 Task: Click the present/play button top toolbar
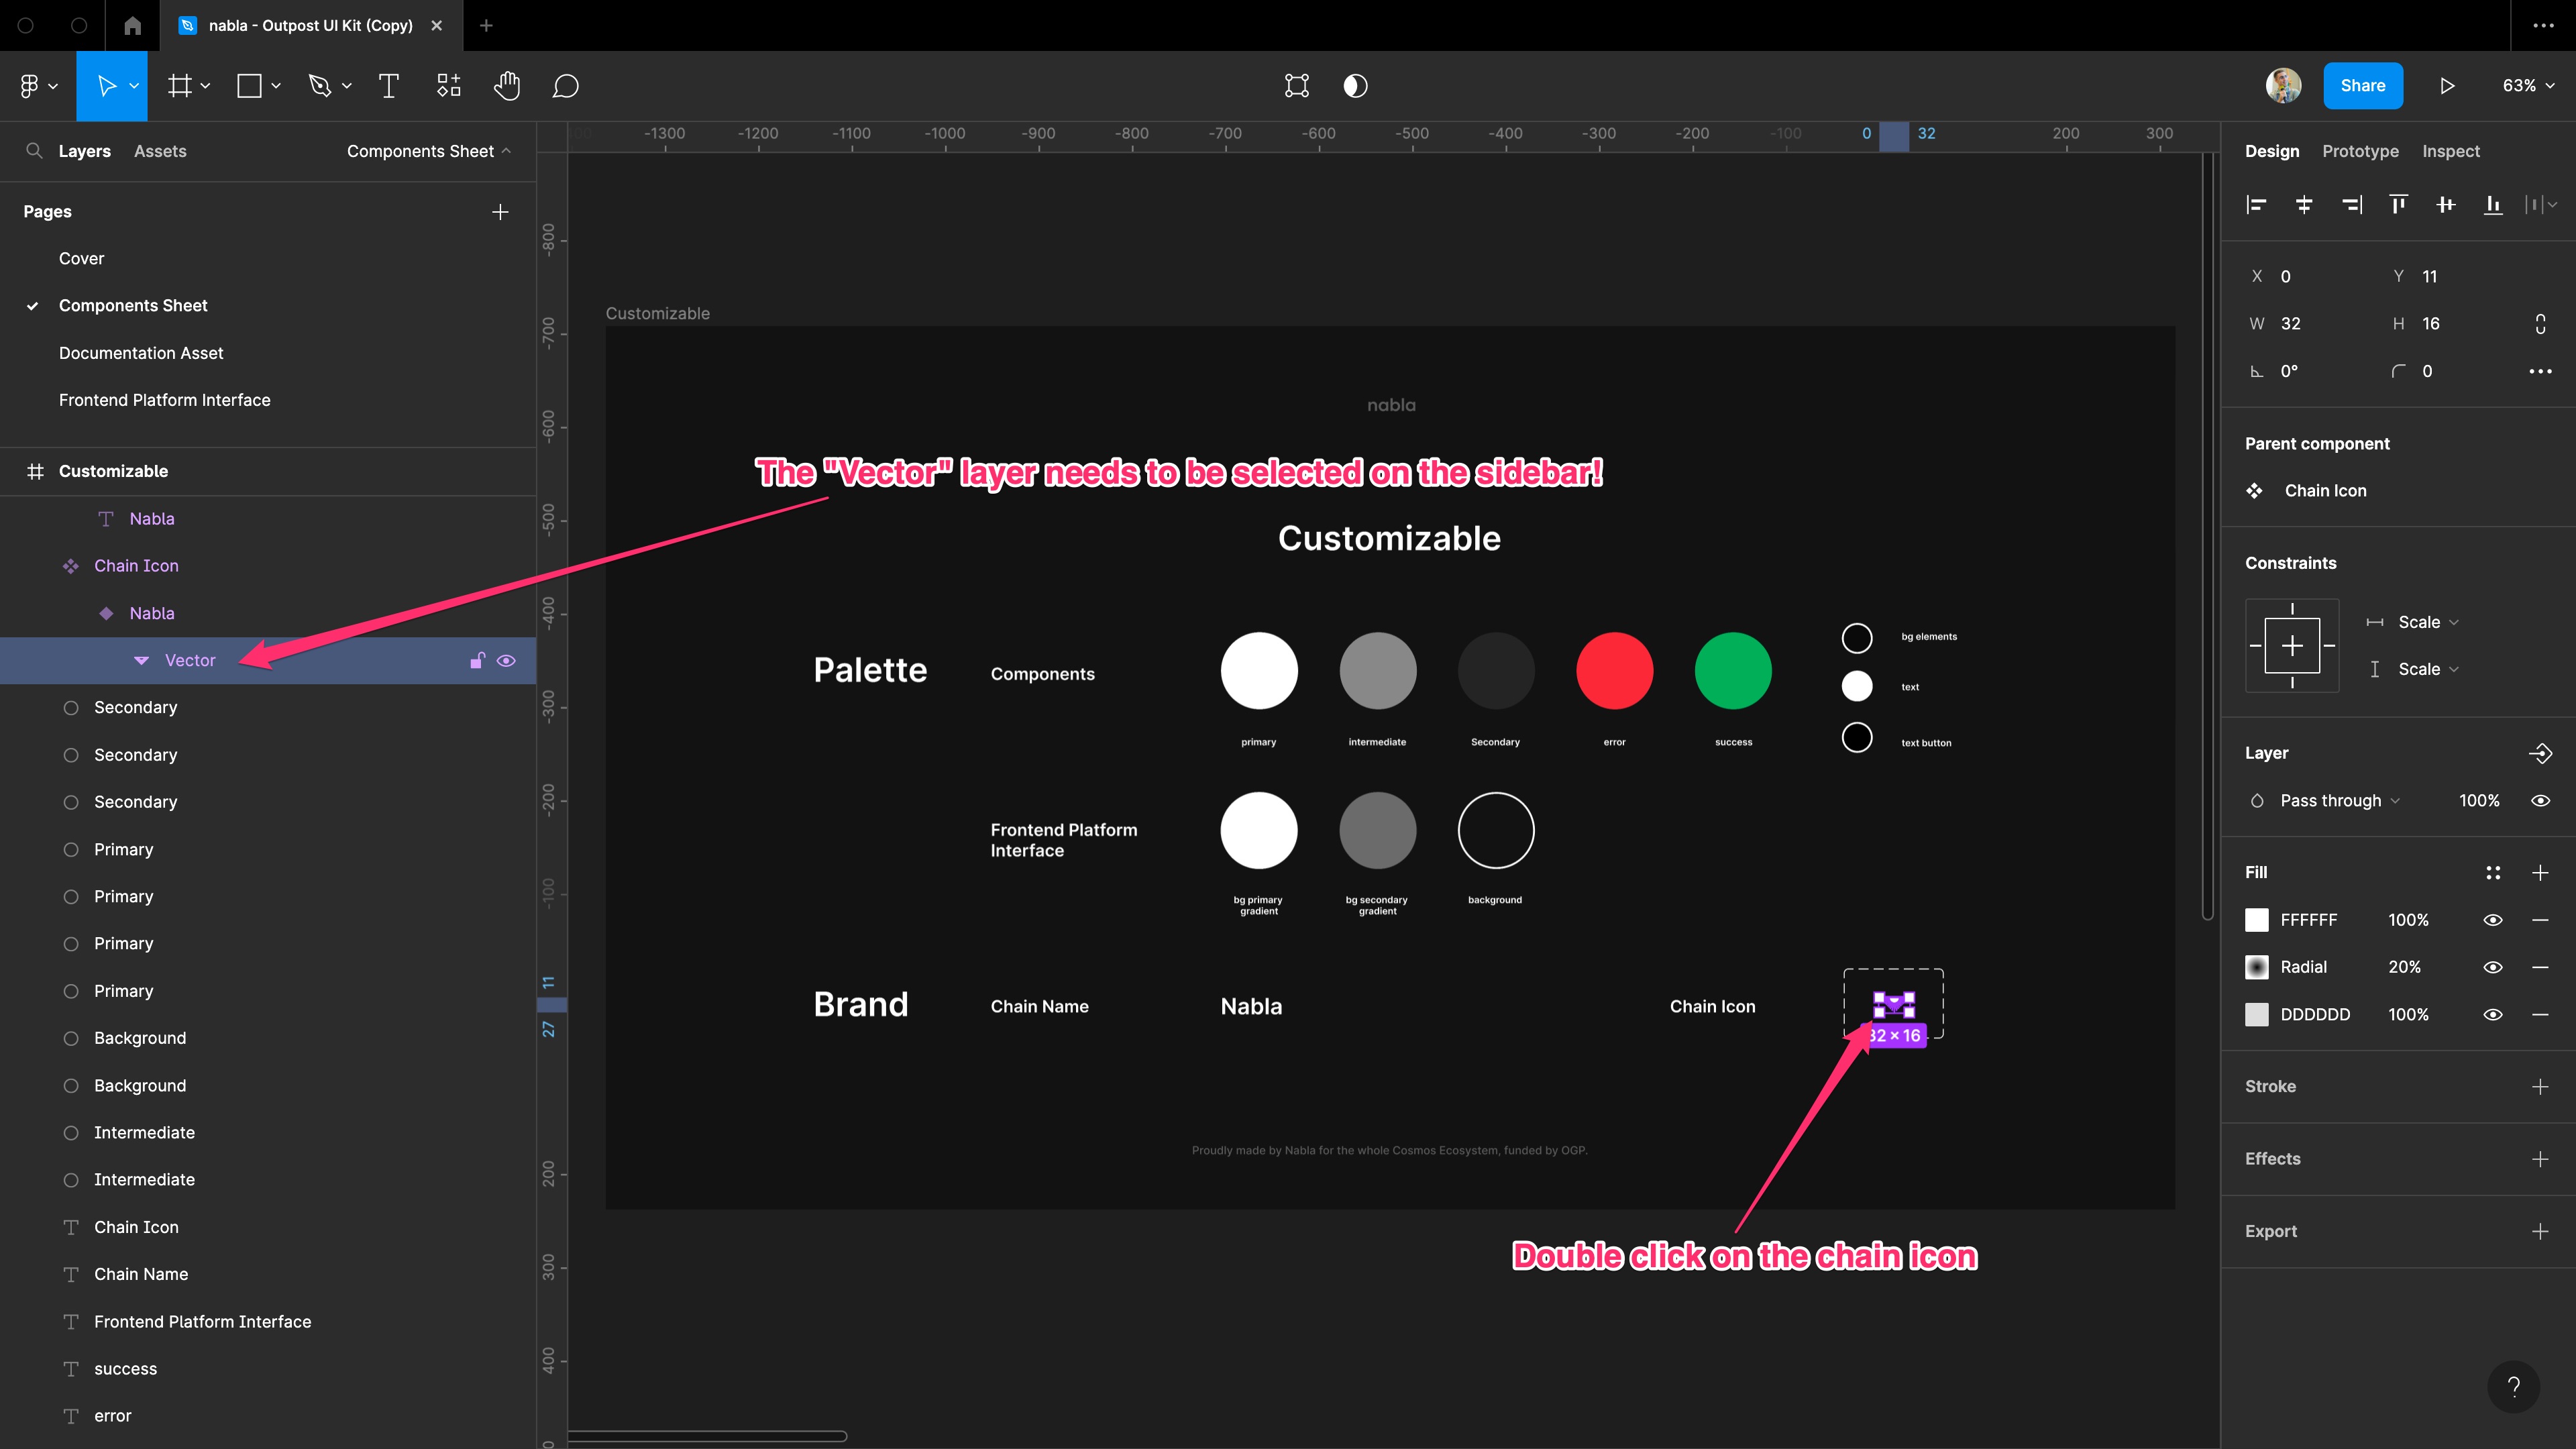pyautogui.click(x=2449, y=85)
